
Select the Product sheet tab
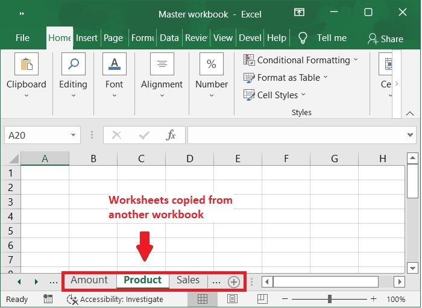pos(143,280)
